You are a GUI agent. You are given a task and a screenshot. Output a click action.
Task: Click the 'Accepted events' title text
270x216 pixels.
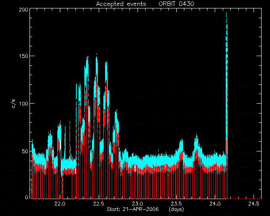(121, 4)
